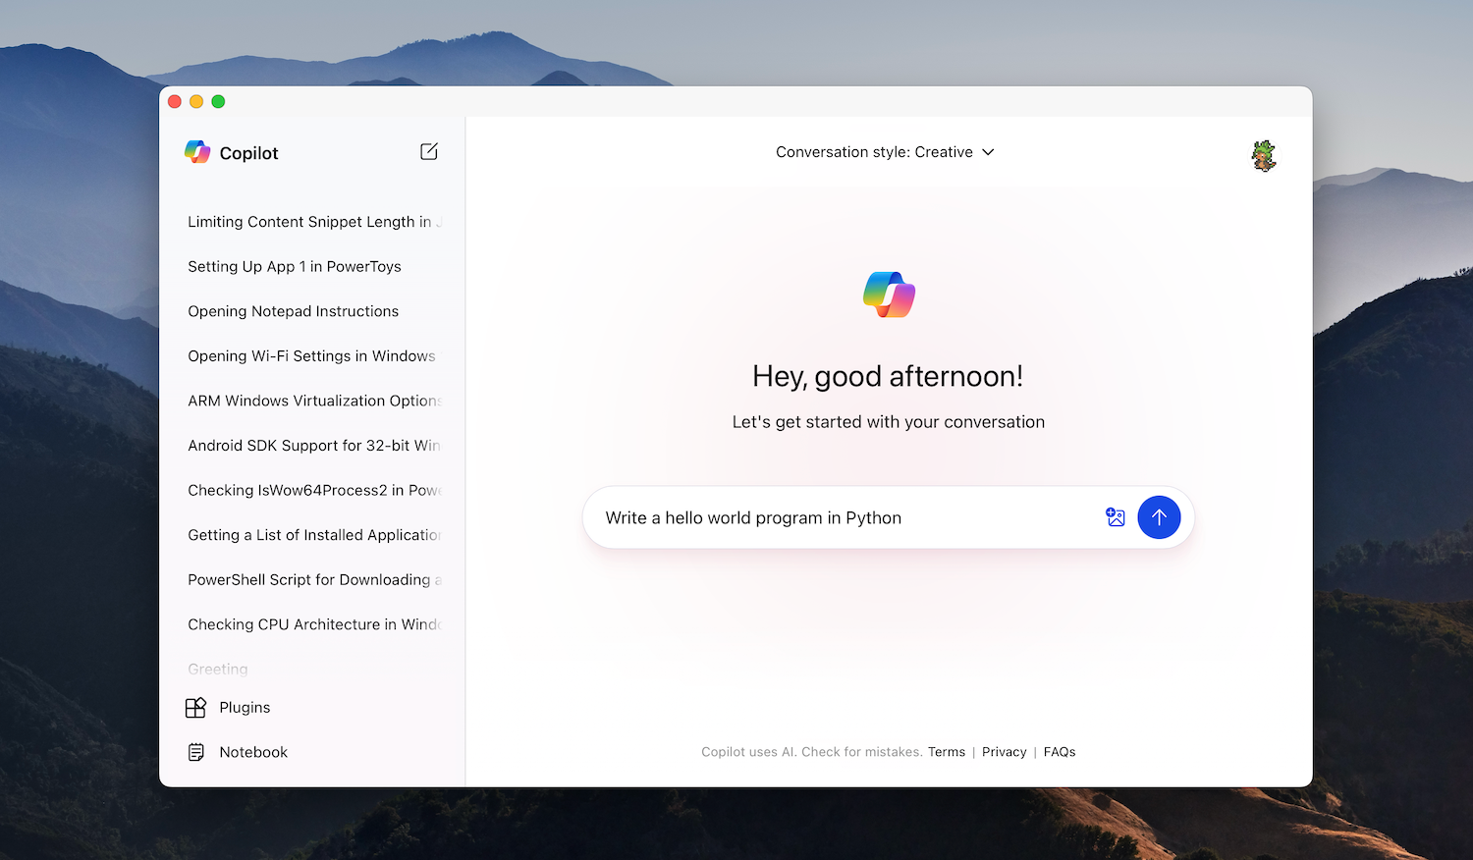Image resolution: width=1473 pixels, height=860 pixels.
Task: Open your profile via the avatar icon
Action: (x=1264, y=155)
